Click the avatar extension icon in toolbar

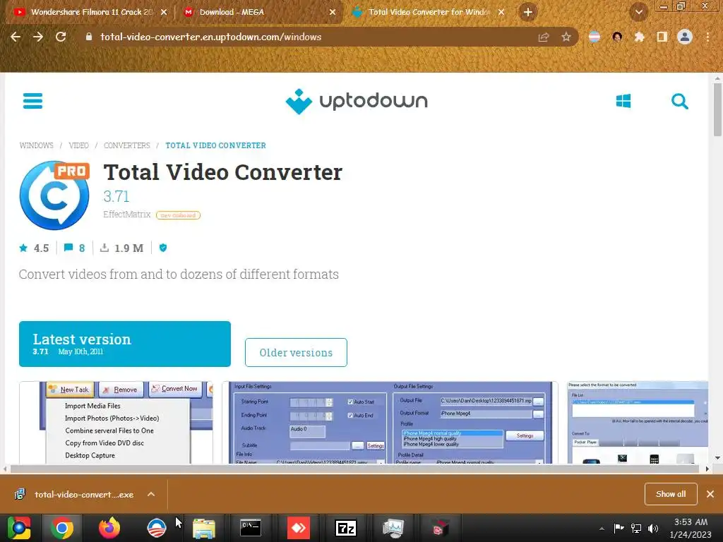(x=617, y=37)
